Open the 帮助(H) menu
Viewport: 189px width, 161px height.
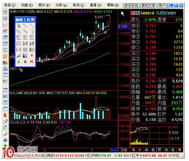(113, 5)
